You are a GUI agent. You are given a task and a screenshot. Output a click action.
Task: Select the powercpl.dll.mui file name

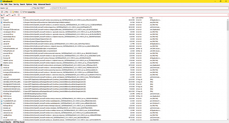pyautogui.click(x=8, y=53)
